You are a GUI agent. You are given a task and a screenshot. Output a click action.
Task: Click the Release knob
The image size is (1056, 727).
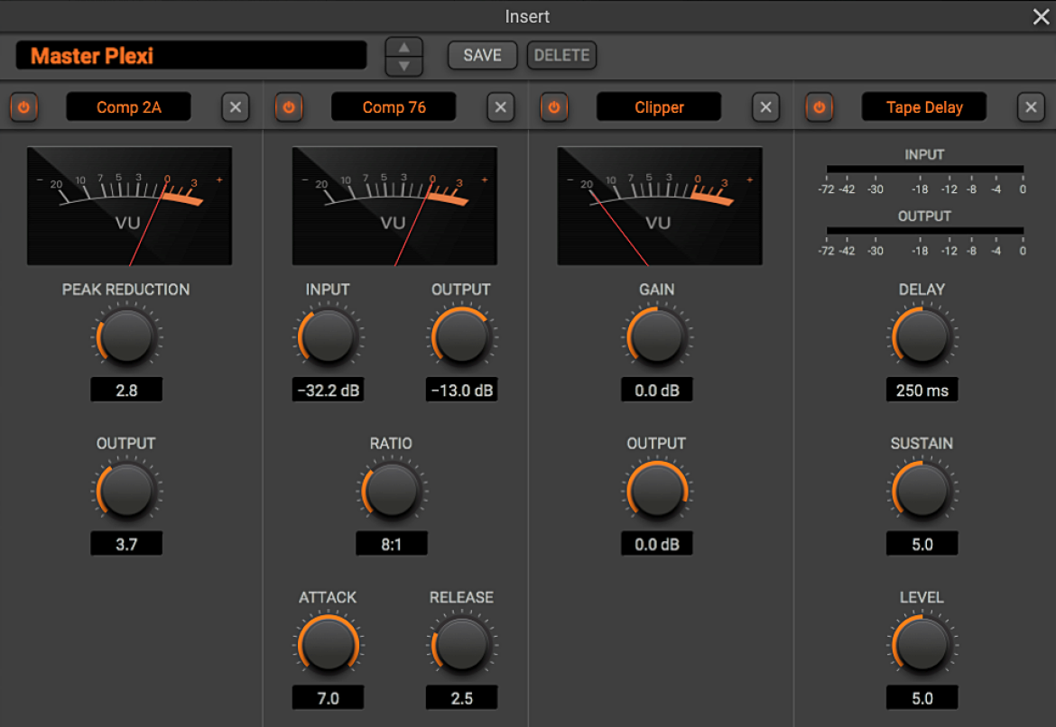pos(461,645)
